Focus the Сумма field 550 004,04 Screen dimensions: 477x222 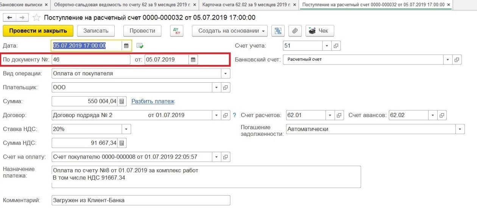[x=84, y=101]
